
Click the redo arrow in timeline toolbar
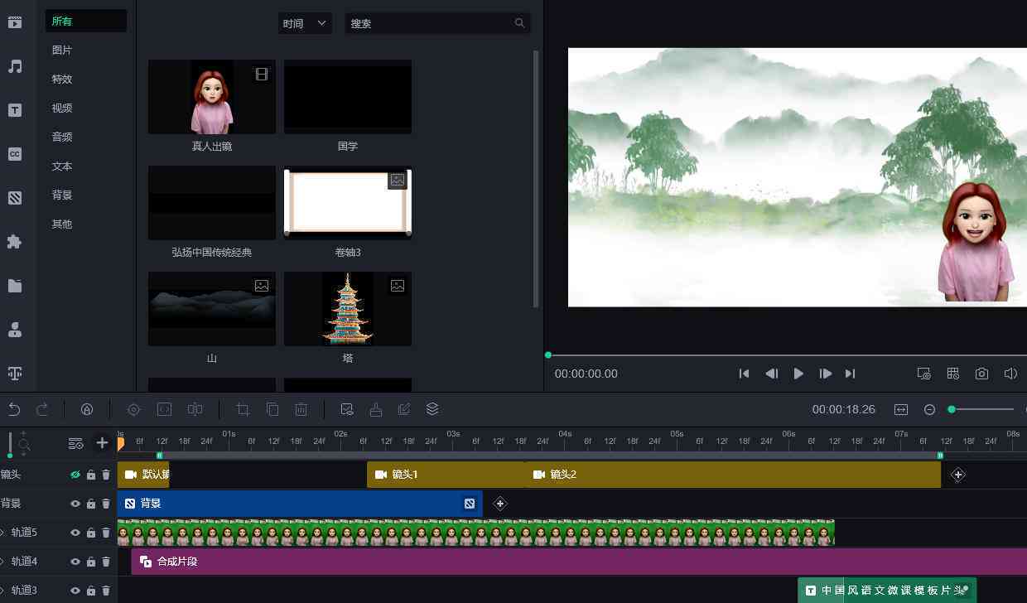tap(42, 409)
